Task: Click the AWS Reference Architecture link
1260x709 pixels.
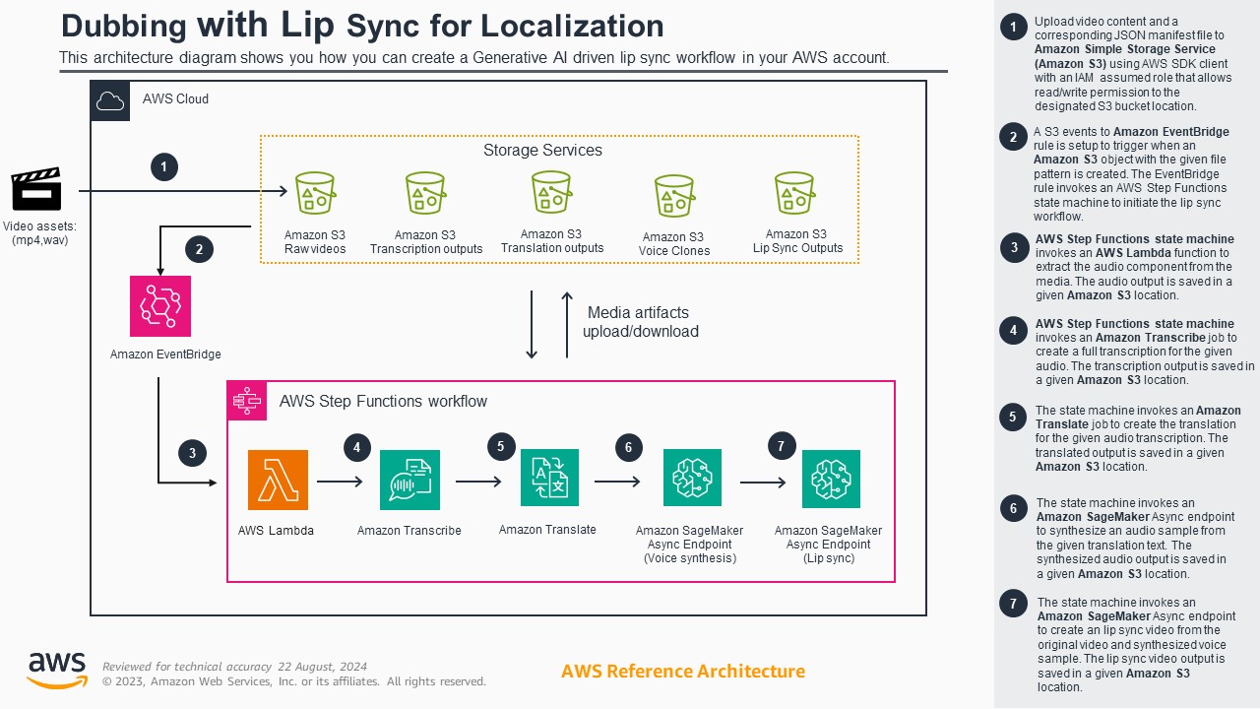Action: click(x=682, y=671)
